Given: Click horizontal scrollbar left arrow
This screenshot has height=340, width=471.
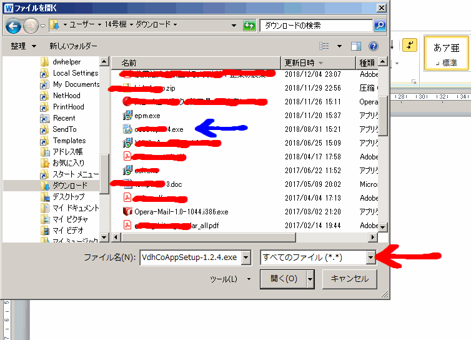Looking at the screenshot, I should coord(116,237).
